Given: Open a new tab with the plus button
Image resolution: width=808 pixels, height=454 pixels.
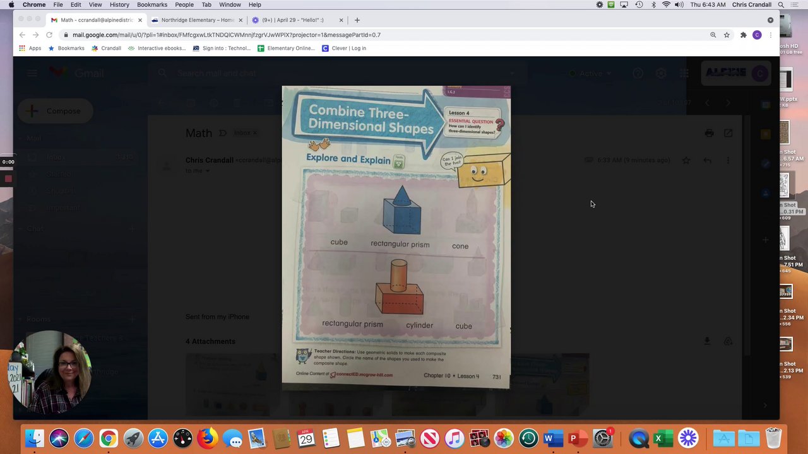Looking at the screenshot, I should click(x=357, y=20).
